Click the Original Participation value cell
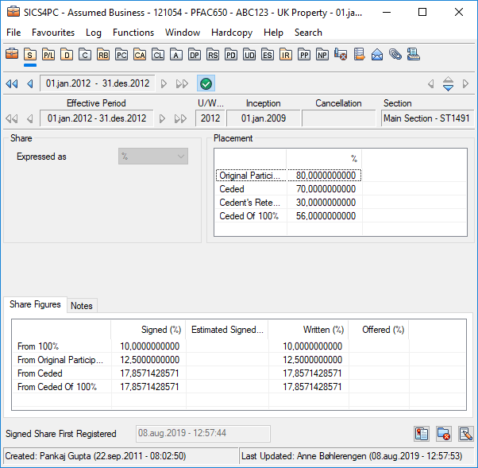Viewport: 478px width, 468px height. pyautogui.click(x=324, y=176)
